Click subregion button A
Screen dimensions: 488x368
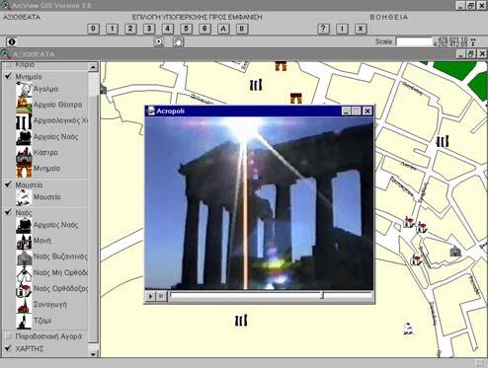(223, 29)
